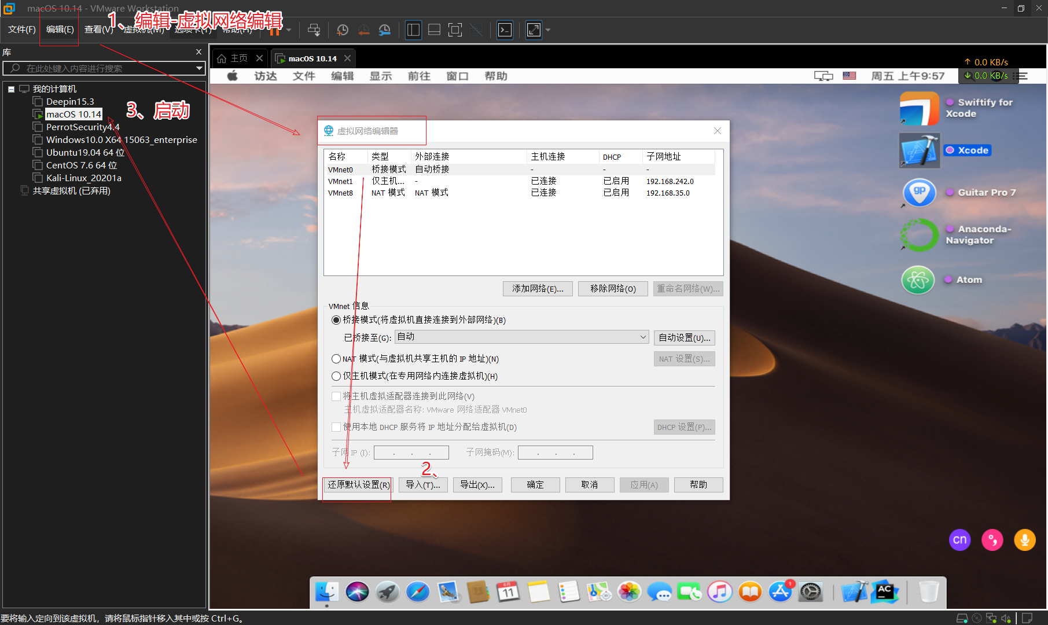Open App Store icon in dock

(780, 591)
